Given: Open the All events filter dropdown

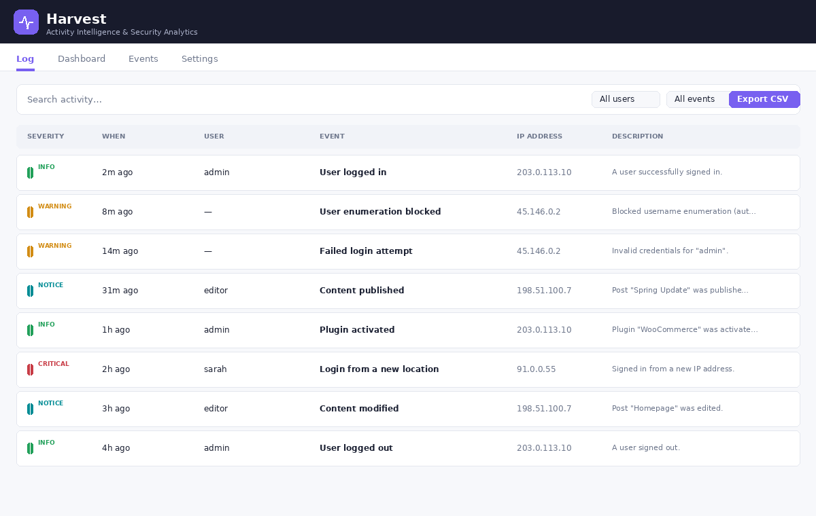Looking at the screenshot, I should tap(698, 99).
